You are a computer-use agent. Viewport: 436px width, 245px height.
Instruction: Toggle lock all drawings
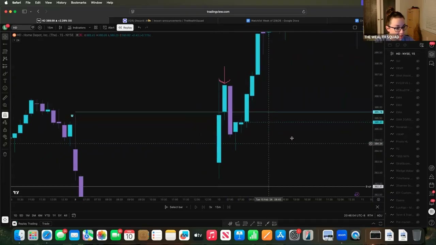[5, 130]
